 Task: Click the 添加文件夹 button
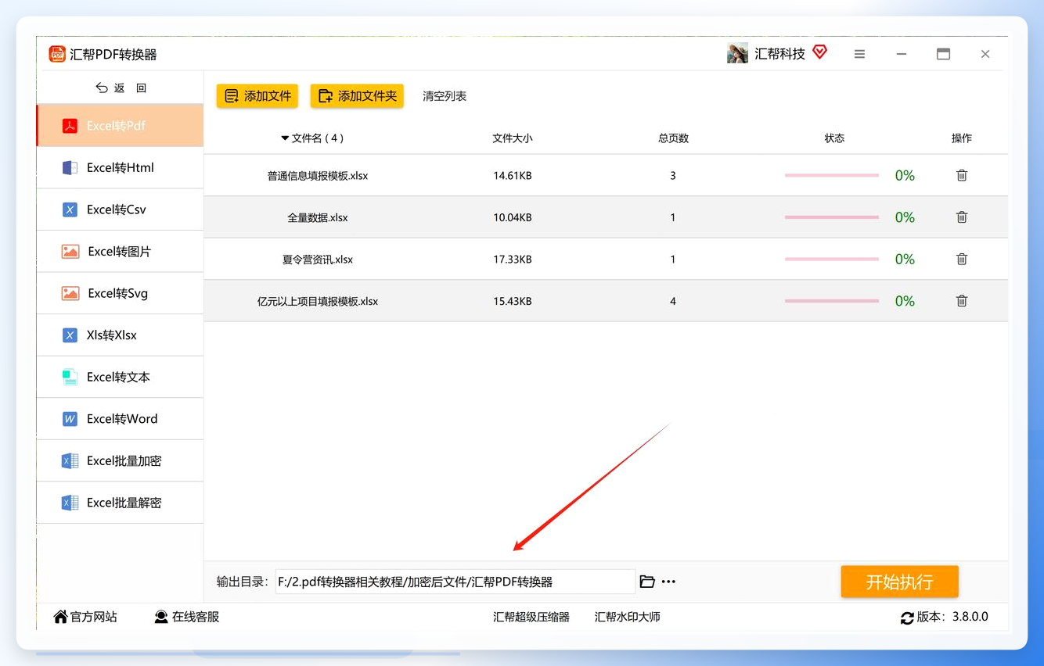pyautogui.click(x=357, y=96)
